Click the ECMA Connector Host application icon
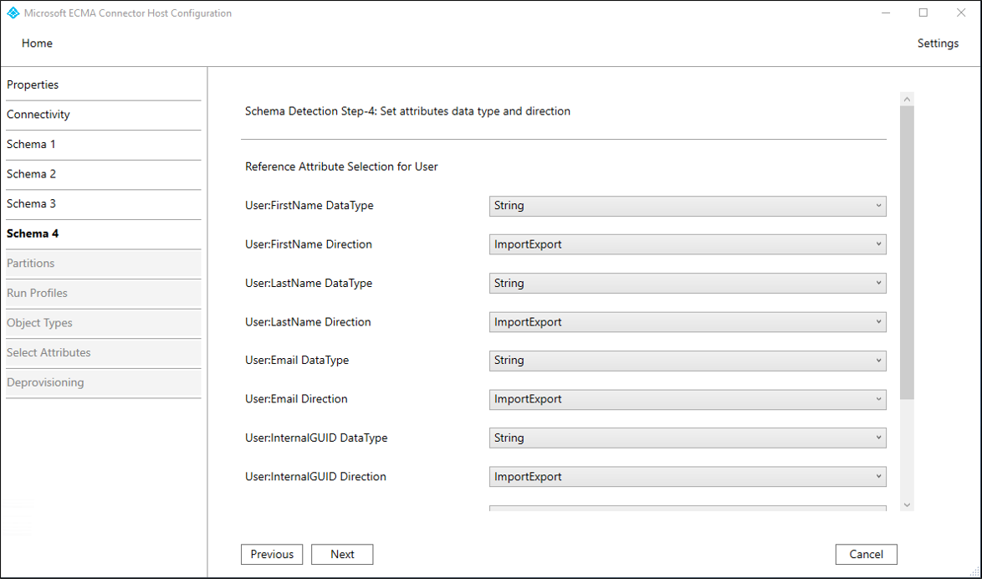Image resolution: width=982 pixels, height=579 pixels. 12,13
